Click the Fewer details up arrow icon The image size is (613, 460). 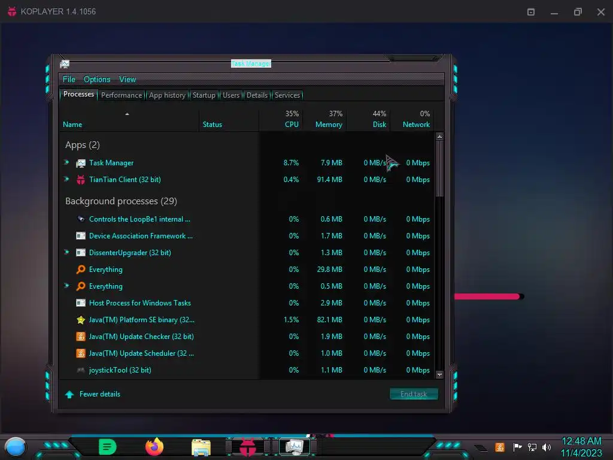click(69, 394)
